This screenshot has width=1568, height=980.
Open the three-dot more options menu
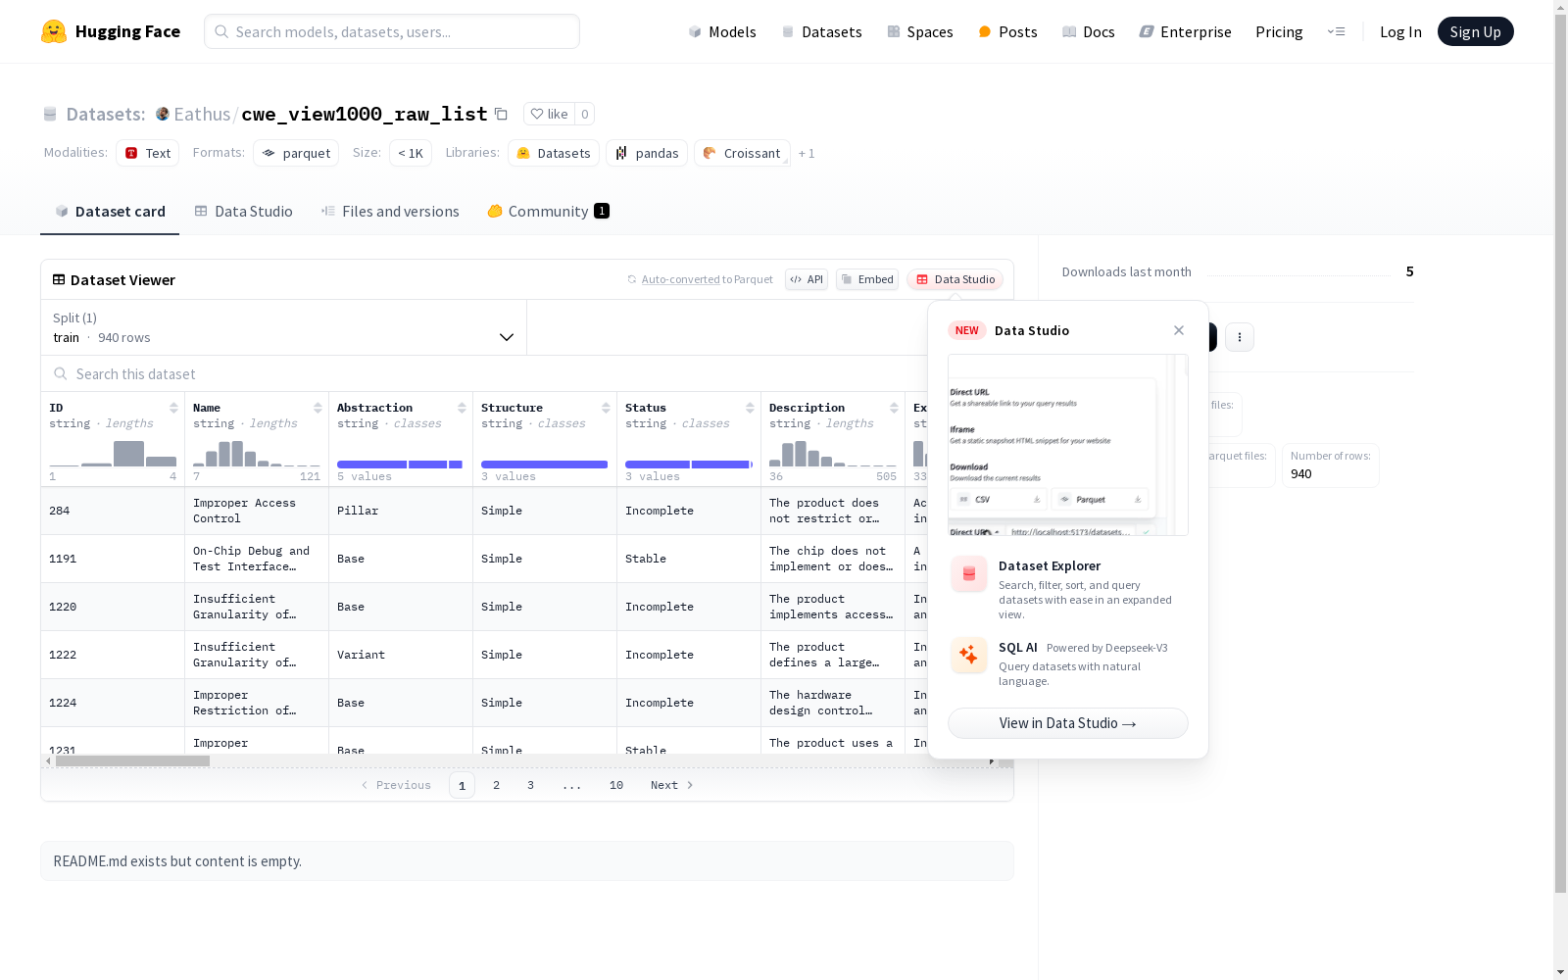pos(1240,337)
